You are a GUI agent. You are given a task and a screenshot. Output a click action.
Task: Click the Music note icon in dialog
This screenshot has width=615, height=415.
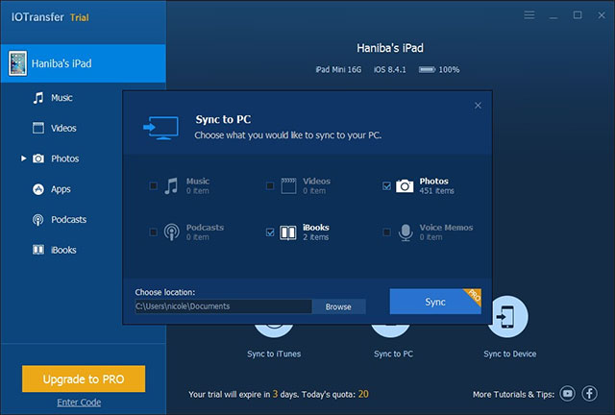point(171,186)
